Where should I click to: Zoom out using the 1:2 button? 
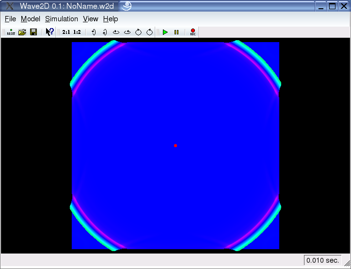pyautogui.click(x=77, y=32)
